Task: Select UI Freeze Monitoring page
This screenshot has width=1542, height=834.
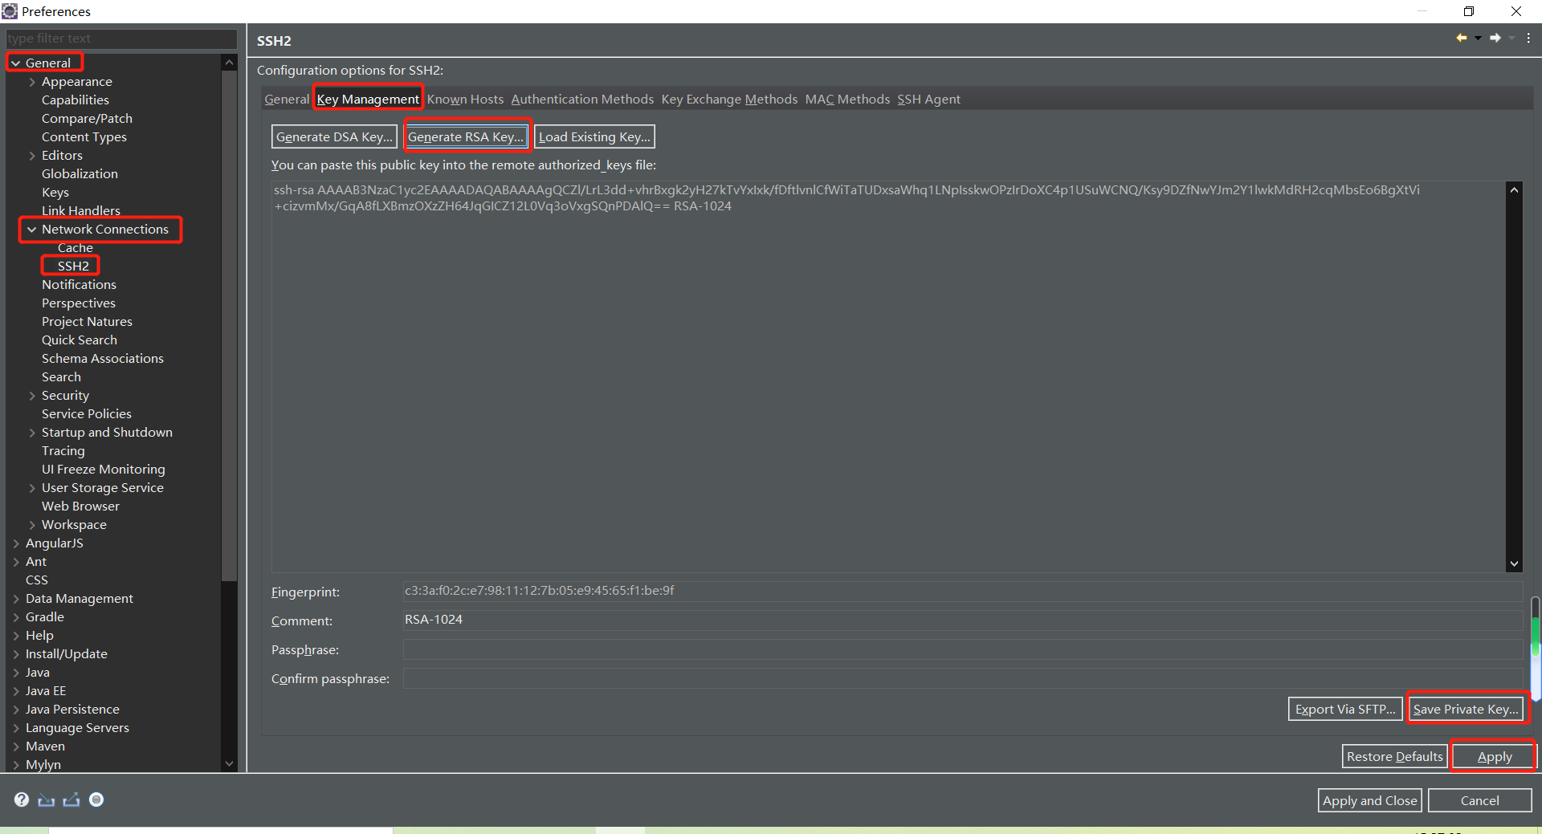Action: pyautogui.click(x=104, y=470)
